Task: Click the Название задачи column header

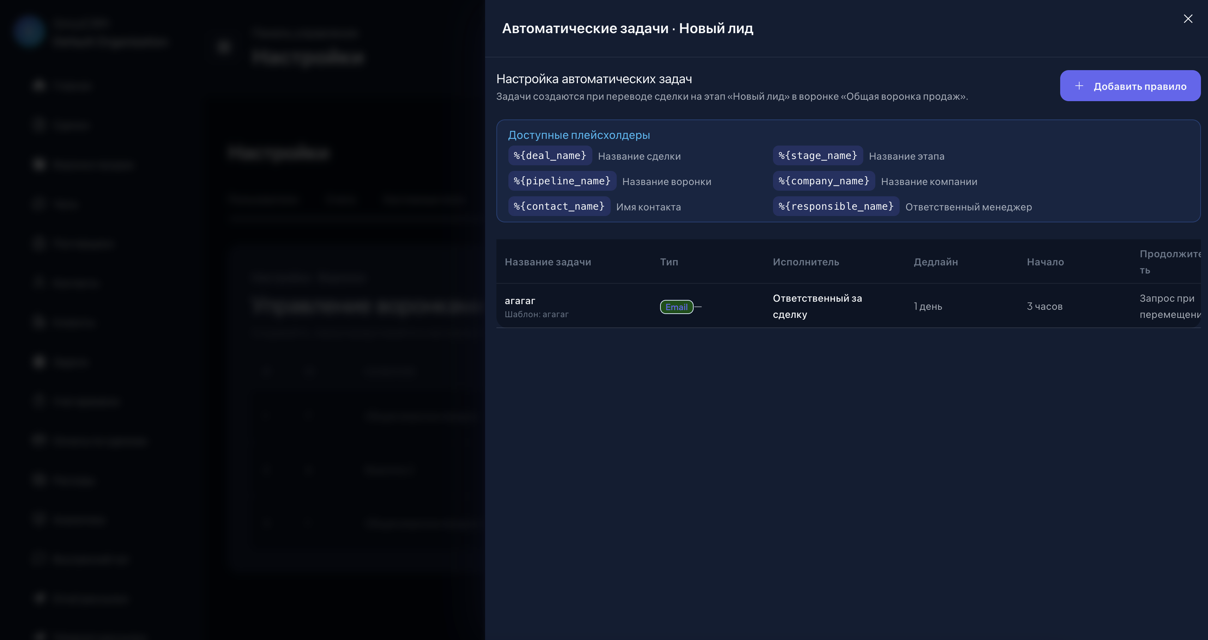Action: click(548, 262)
